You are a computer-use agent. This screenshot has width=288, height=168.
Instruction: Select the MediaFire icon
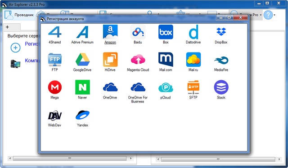point(221,60)
